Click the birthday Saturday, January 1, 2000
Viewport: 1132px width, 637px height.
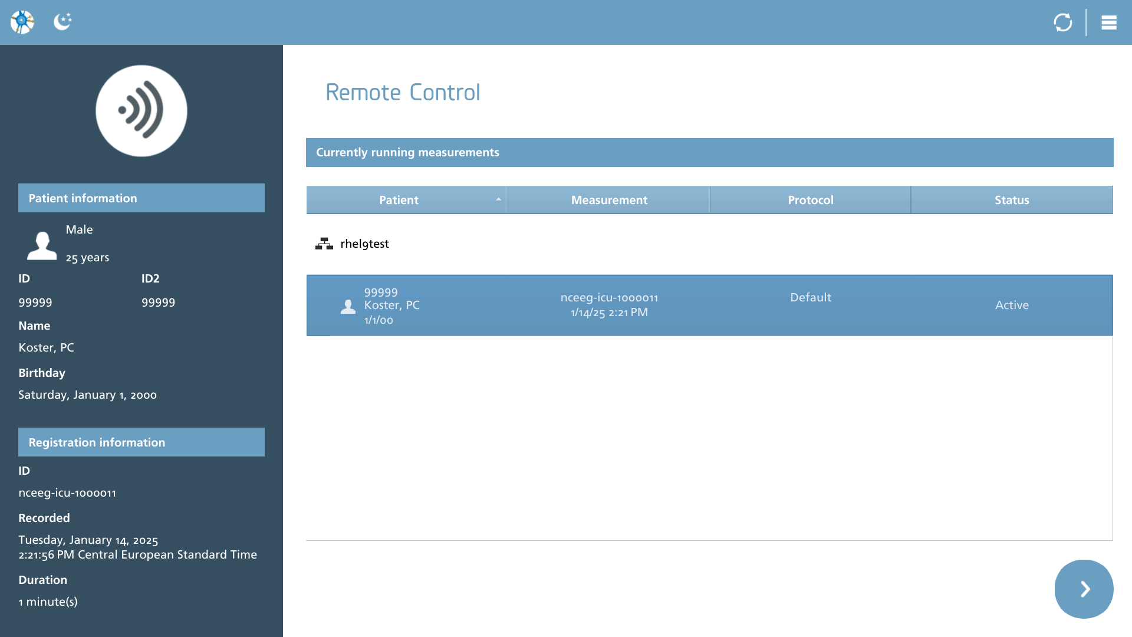87,395
